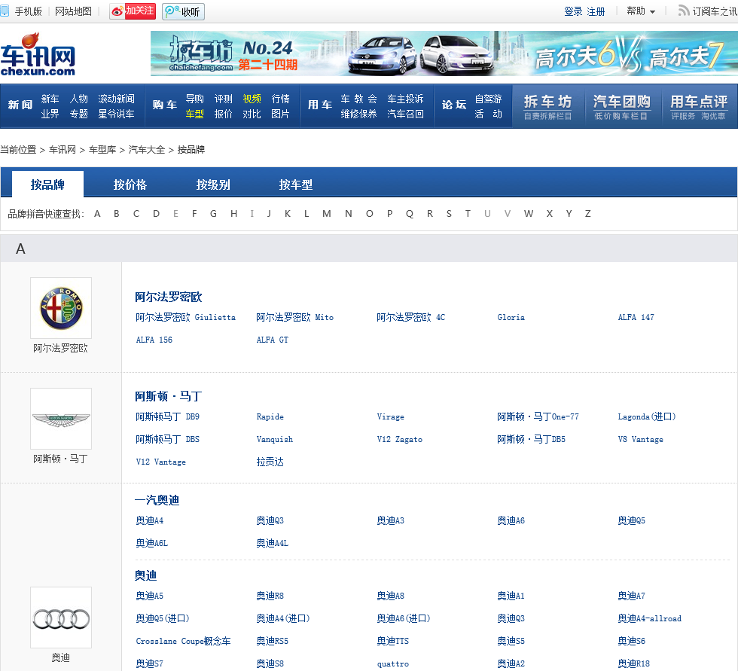
Task: Jump to brand letter H
Action: tap(233, 214)
